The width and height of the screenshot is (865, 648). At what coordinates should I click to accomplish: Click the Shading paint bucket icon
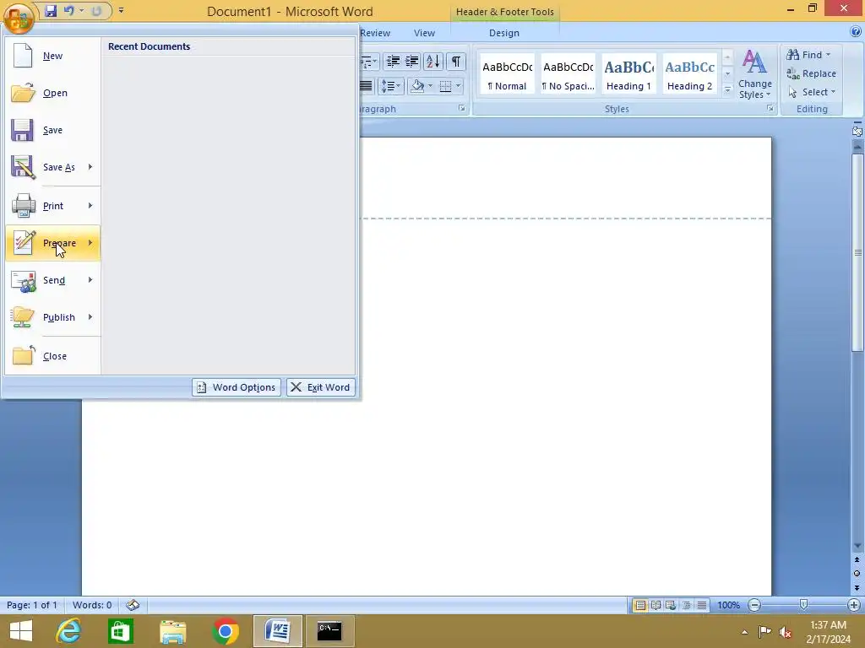[x=417, y=86]
